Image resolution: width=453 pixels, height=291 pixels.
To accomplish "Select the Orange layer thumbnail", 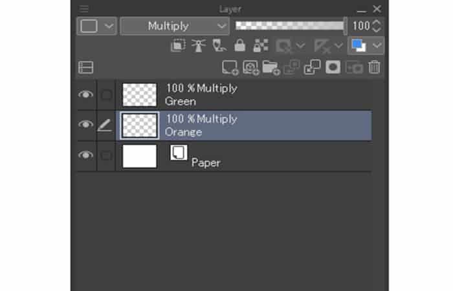I will point(140,125).
